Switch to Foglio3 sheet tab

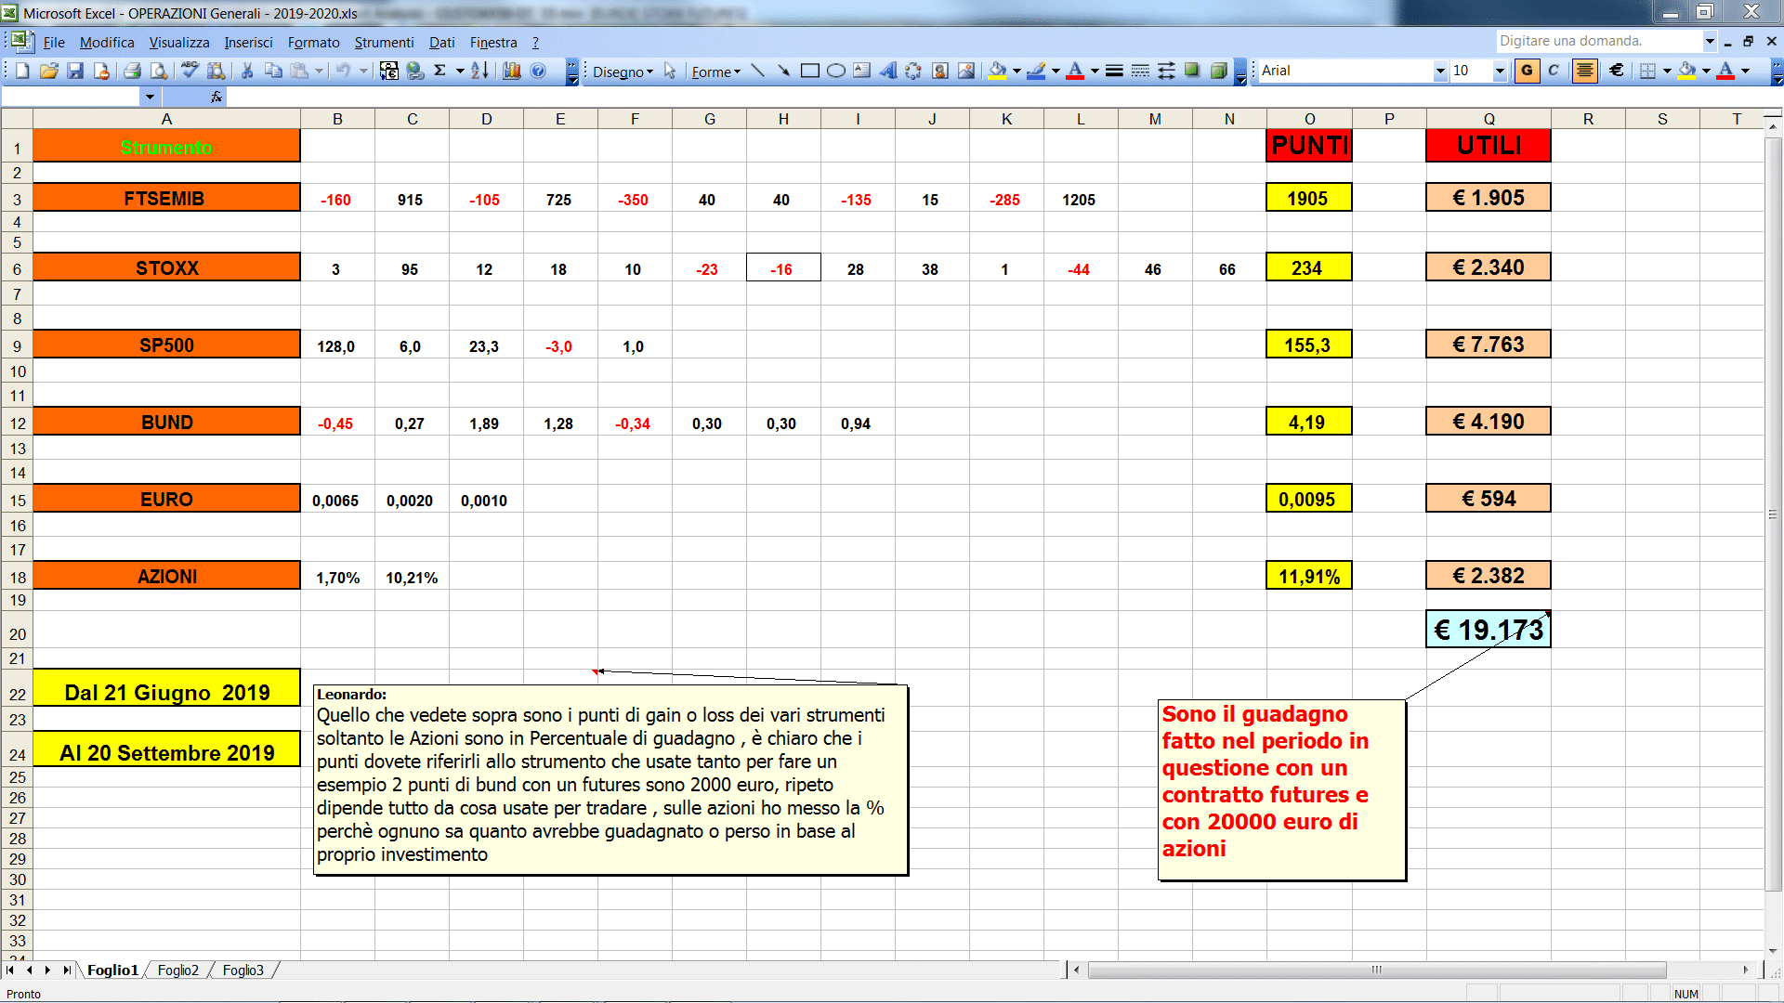[243, 970]
